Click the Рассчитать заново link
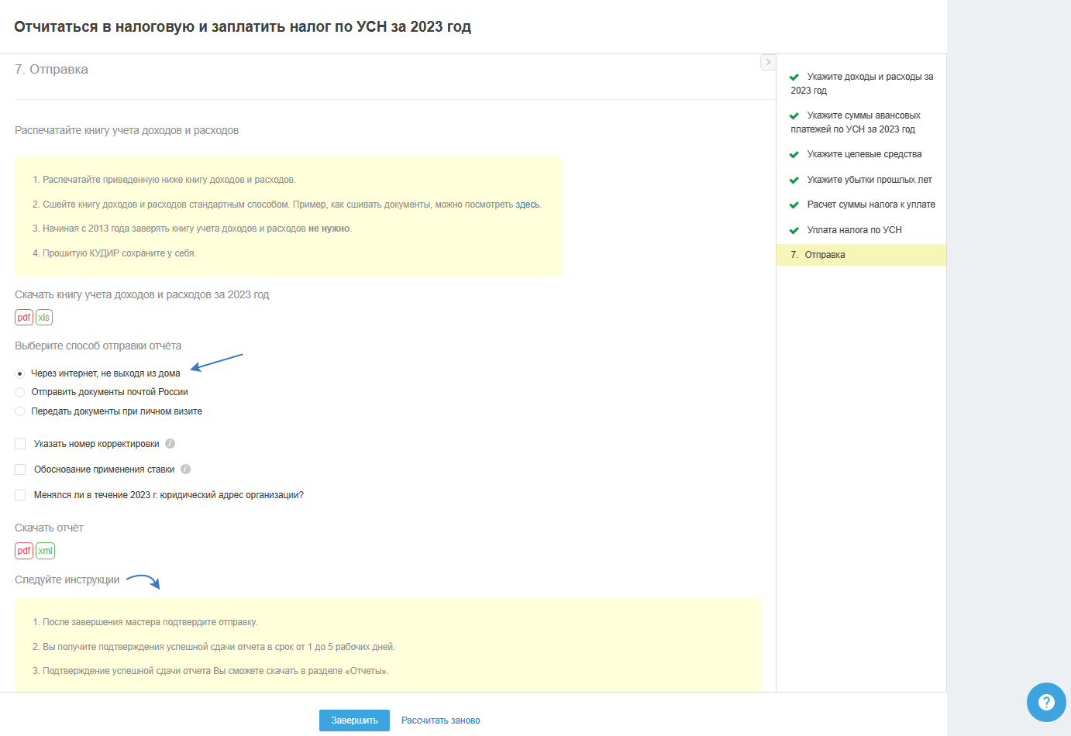The width and height of the screenshot is (1071, 736). pyautogui.click(x=440, y=721)
